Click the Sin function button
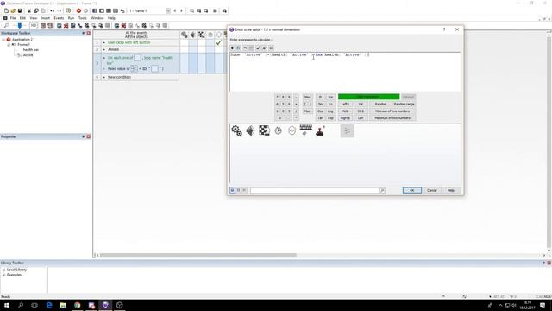This screenshot has width=552, height=311. pyautogui.click(x=320, y=104)
